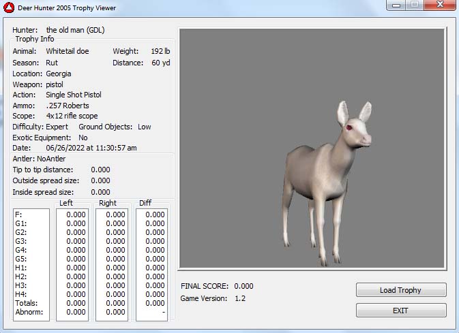The image size is (459, 333).
Task: Click the Abnorm dash in Diff column
Action: 162,313
